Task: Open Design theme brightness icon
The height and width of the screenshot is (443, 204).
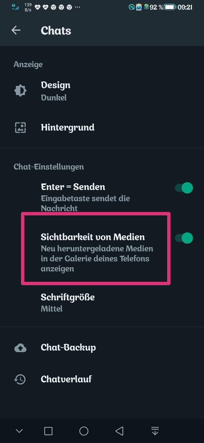Action: pos(20,91)
